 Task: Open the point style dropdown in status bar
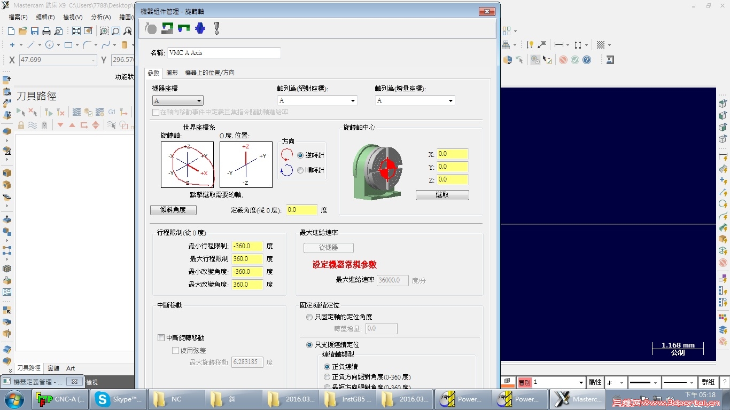(x=622, y=383)
